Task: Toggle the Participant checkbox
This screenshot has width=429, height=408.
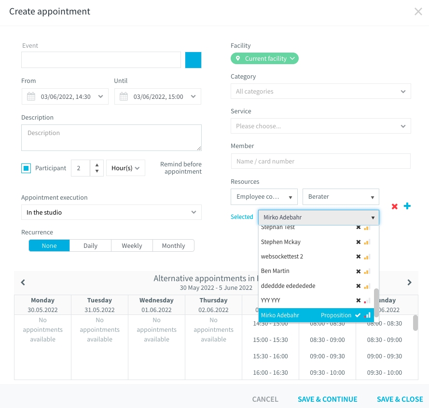Action: [26, 168]
